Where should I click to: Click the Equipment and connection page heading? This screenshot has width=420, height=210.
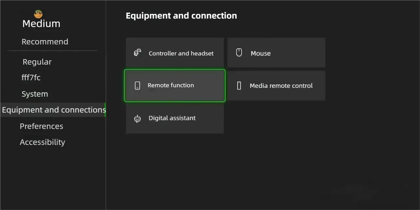(x=181, y=16)
